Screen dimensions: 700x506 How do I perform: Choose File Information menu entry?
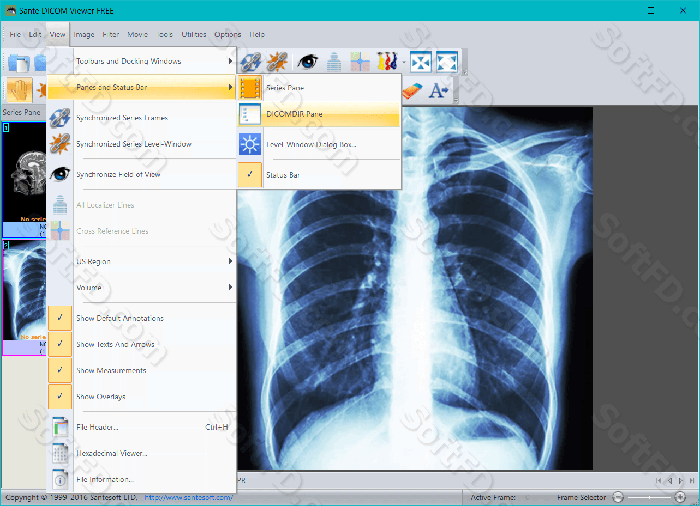(x=142, y=479)
